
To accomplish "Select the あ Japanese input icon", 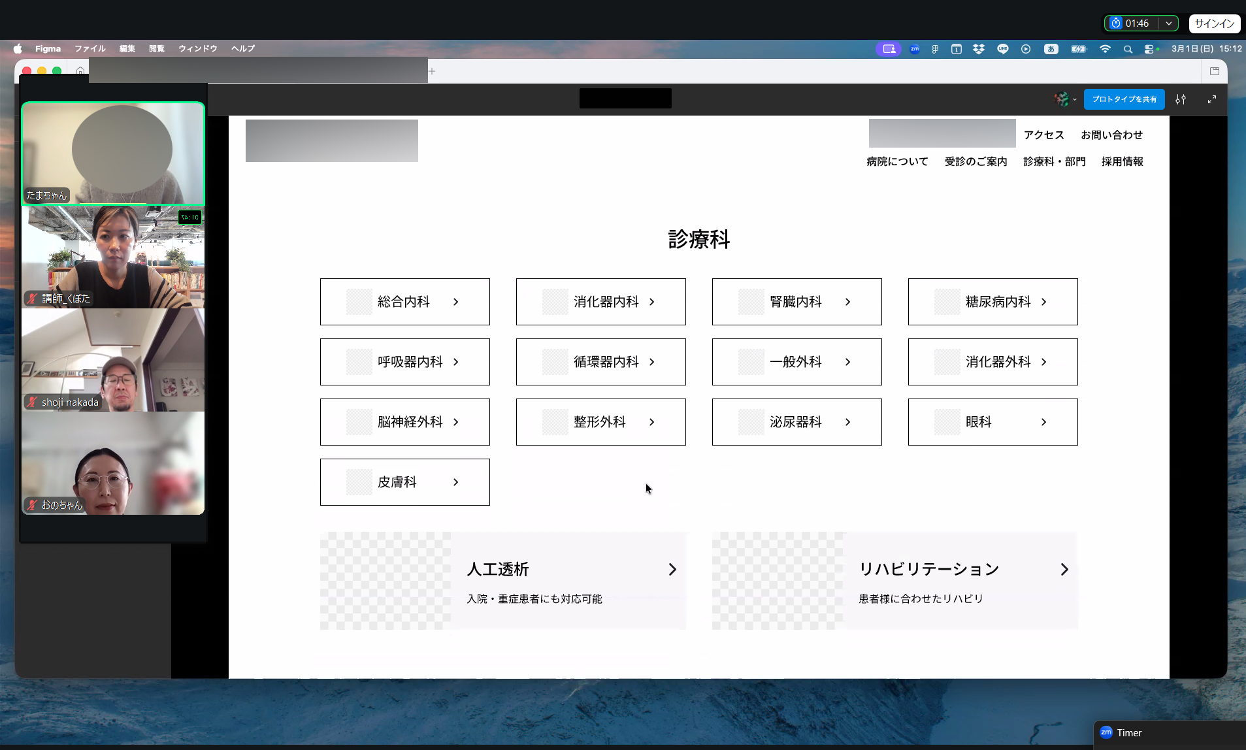I will click(x=1051, y=48).
